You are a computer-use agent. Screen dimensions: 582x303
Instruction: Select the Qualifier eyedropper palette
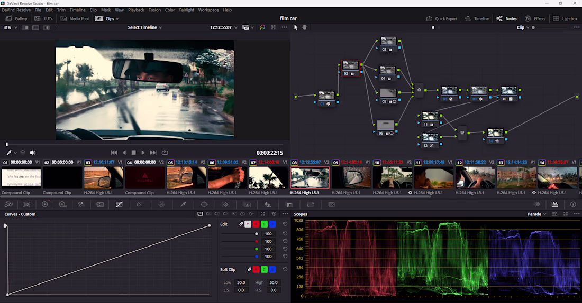[x=183, y=204]
